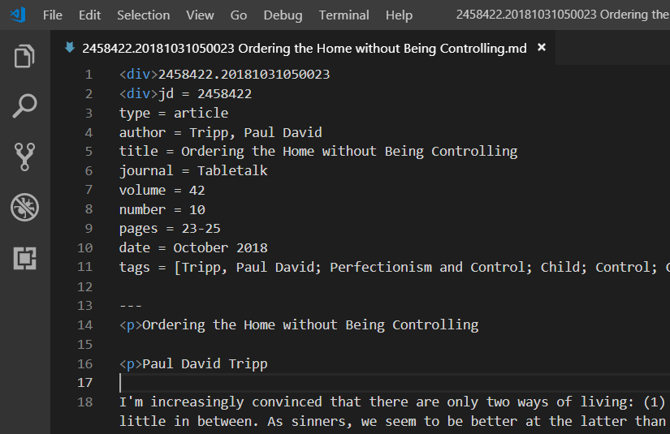Open the Debug bug icon
The width and height of the screenshot is (670, 434).
24,208
